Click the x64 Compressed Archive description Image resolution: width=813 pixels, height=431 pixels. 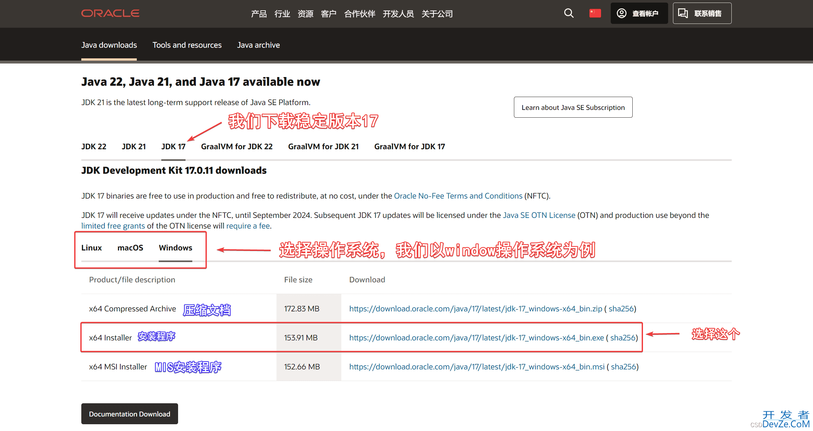132,309
